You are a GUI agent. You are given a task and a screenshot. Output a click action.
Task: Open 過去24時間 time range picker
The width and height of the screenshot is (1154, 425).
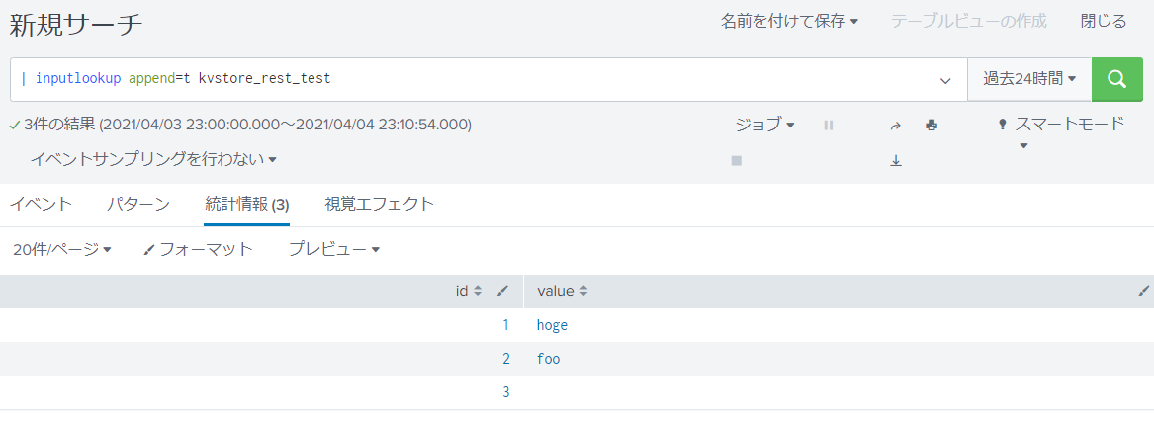[1028, 79]
